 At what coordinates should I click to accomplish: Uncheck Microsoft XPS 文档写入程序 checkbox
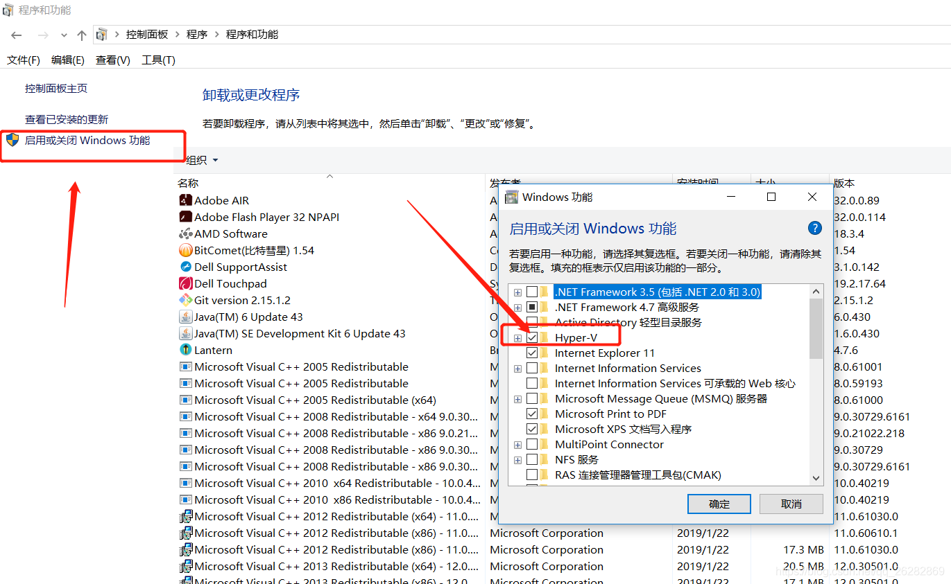532,429
